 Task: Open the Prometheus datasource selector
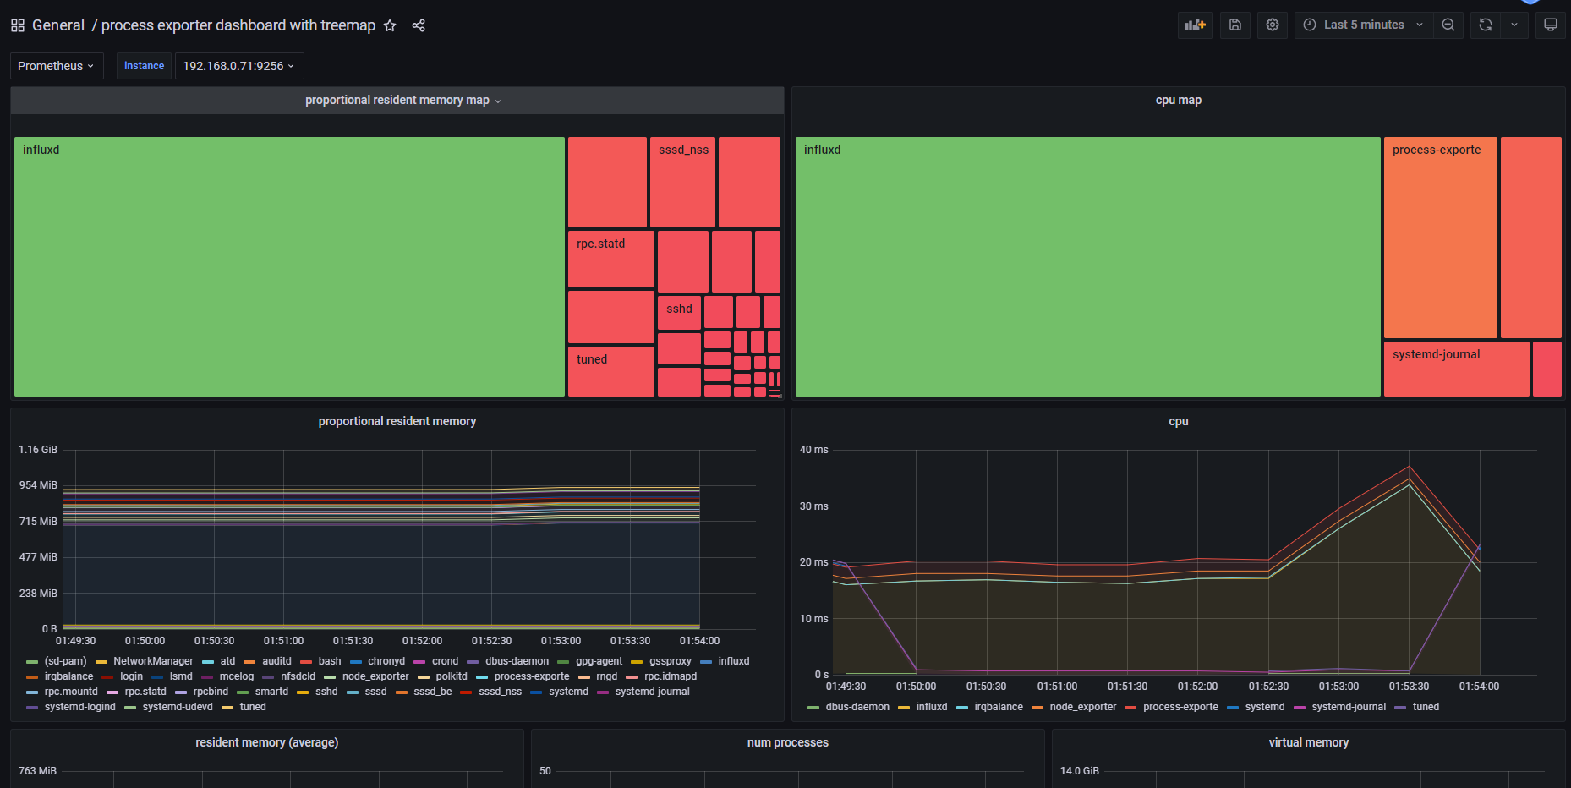pyautogui.click(x=56, y=65)
